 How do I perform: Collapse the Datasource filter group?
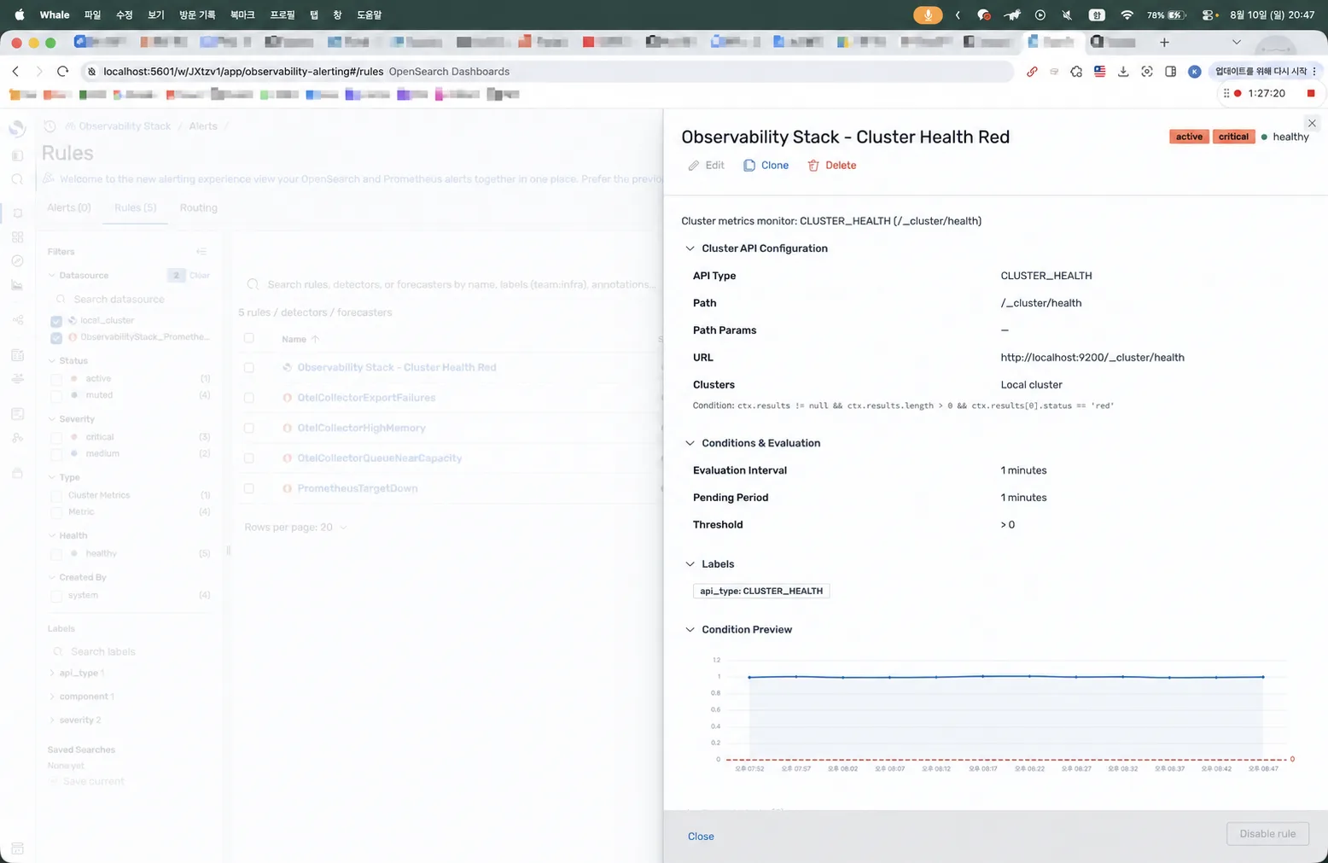tap(52, 276)
